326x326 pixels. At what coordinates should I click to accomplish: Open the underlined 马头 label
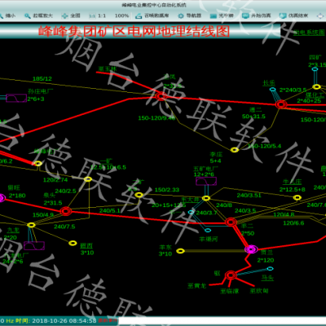pyautogui.click(x=267, y=278)
